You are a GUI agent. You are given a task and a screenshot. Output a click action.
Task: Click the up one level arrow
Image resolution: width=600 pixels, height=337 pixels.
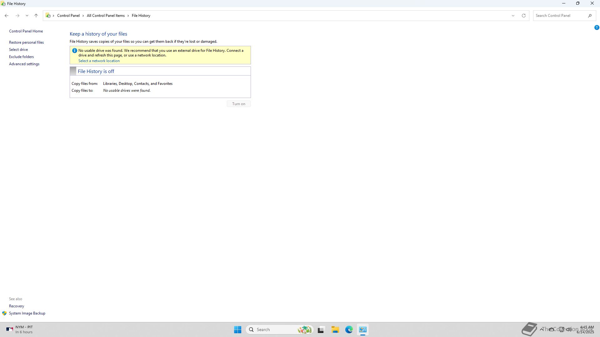tap(36, 16)
